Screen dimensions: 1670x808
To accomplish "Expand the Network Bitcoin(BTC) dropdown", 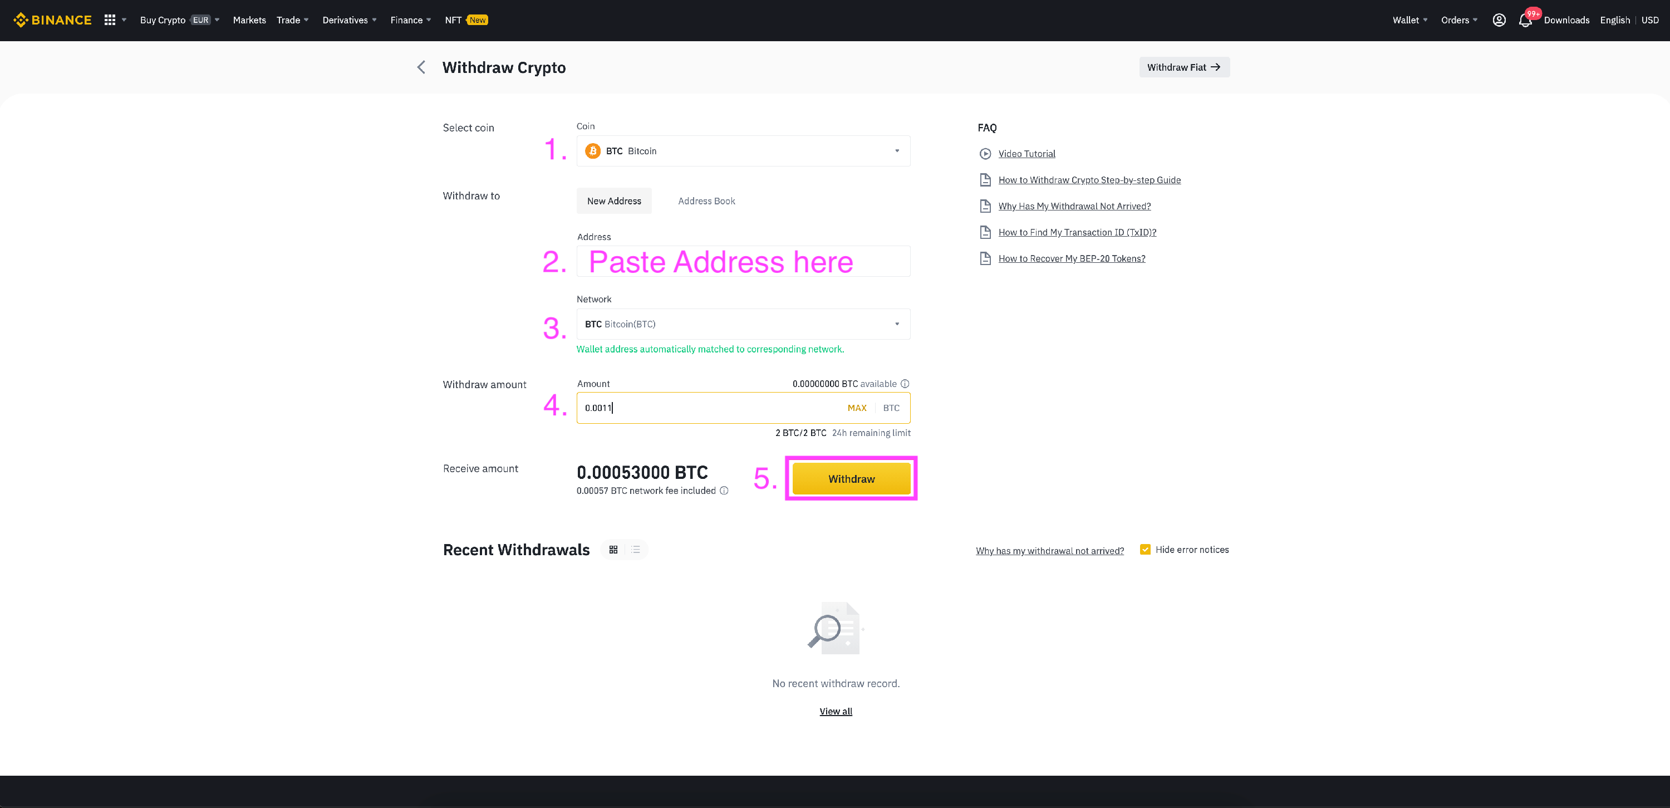I will [743, 324].
